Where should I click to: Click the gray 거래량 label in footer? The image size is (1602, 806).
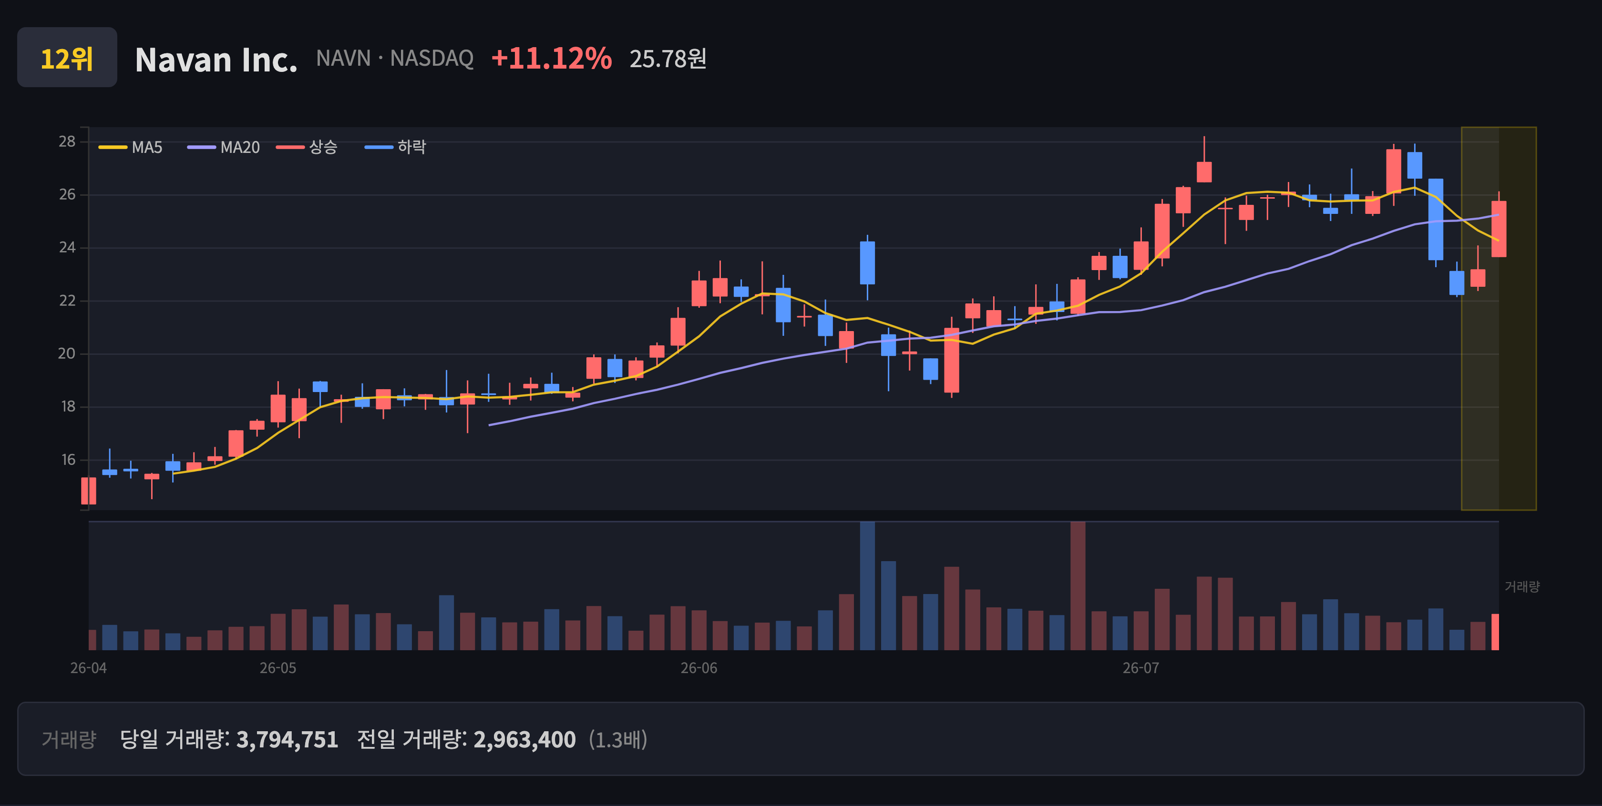[69, 739]
